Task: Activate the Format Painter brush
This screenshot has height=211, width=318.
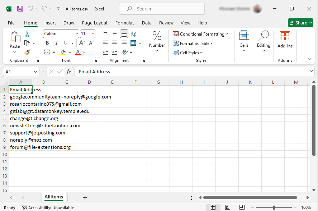Action: tap(27, 52)
